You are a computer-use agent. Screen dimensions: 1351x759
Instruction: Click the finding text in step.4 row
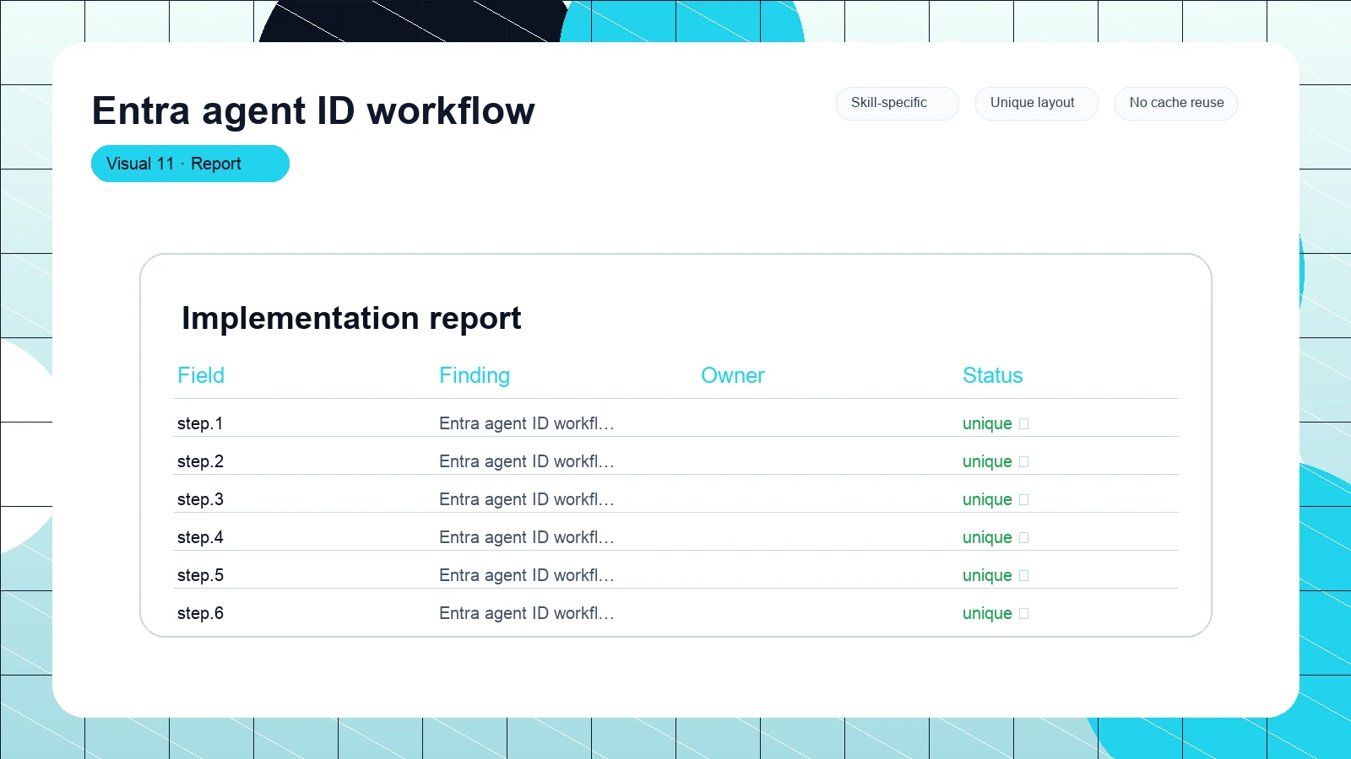(x=527, y=537)
